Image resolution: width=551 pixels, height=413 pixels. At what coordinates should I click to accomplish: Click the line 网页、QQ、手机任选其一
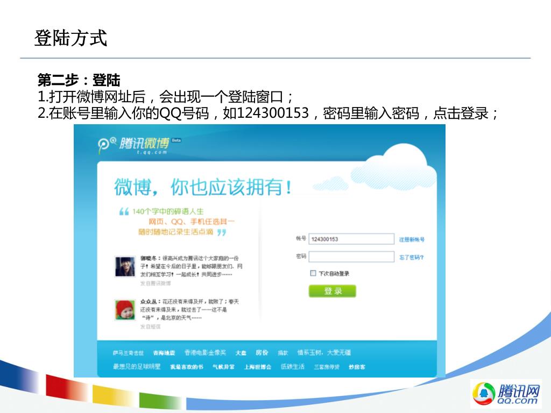pyautogui.click(x=192, y=222)
